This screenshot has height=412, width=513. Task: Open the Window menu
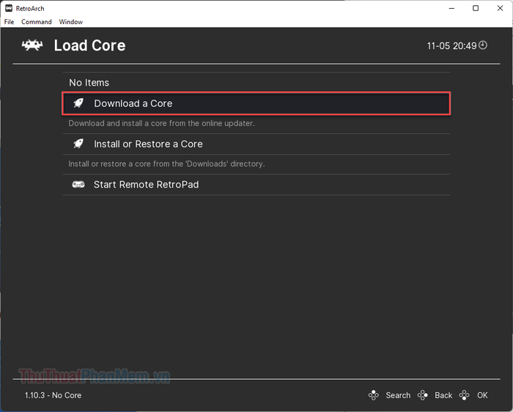pyautogui.click(x=70, y=22)
